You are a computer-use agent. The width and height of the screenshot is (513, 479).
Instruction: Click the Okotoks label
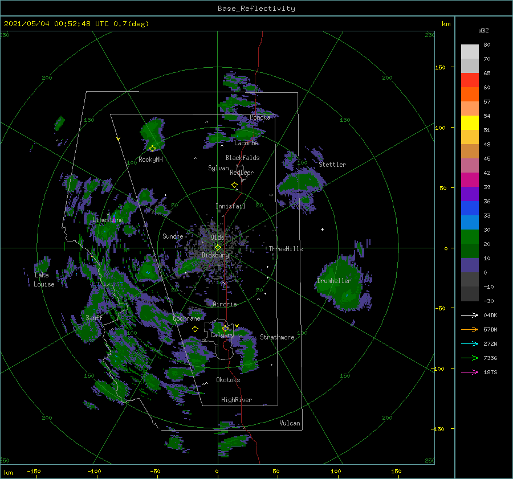(228, 380)
